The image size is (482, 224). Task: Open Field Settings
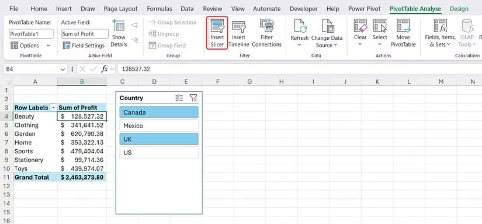(84, 46)
